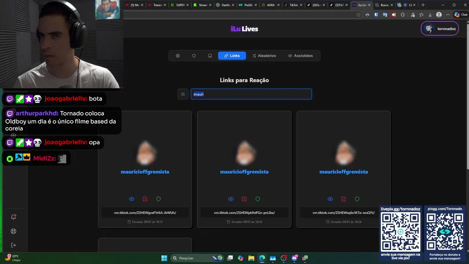Switch to the Transm browser tab
The image size is (469, 264).
[157, 5]
